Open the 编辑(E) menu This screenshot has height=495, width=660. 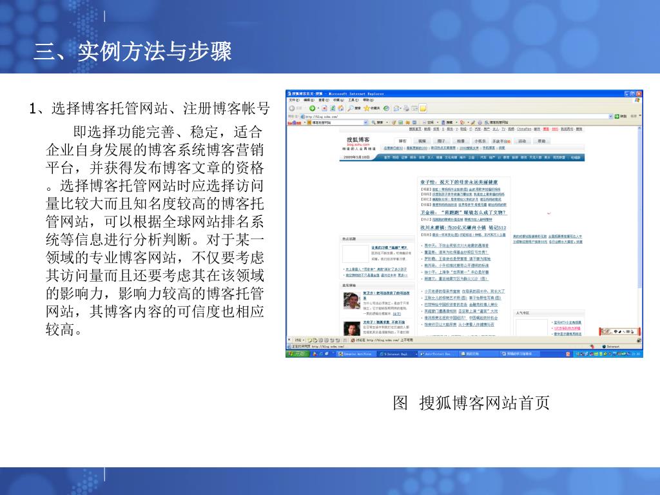click(309, 100)
